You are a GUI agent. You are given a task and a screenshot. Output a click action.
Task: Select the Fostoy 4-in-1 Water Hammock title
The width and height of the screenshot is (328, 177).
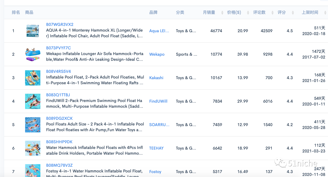(94, 173)
